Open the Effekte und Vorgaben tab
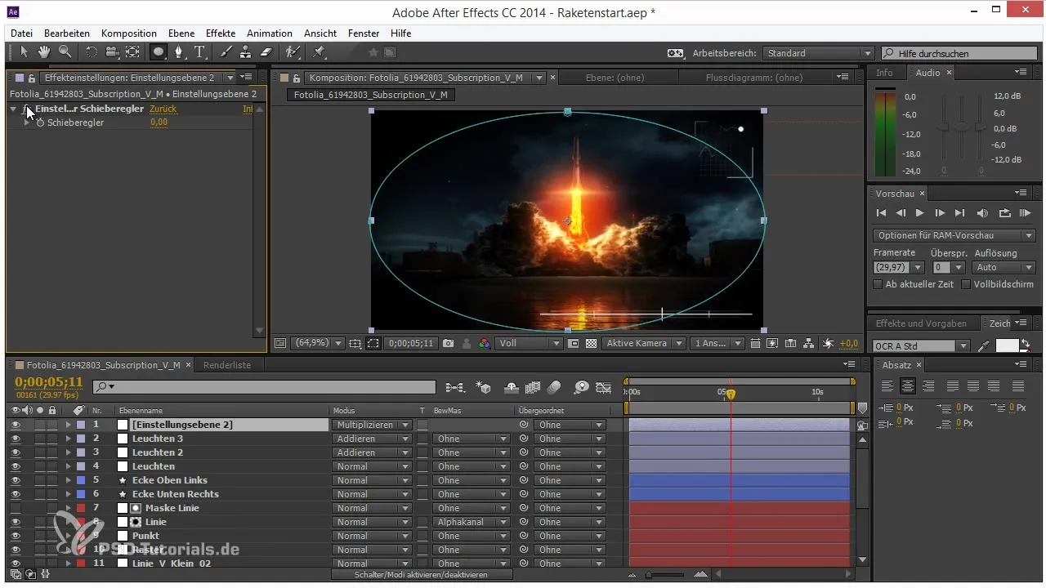The height and width of the screenshot is (588, 1046). 921,323
